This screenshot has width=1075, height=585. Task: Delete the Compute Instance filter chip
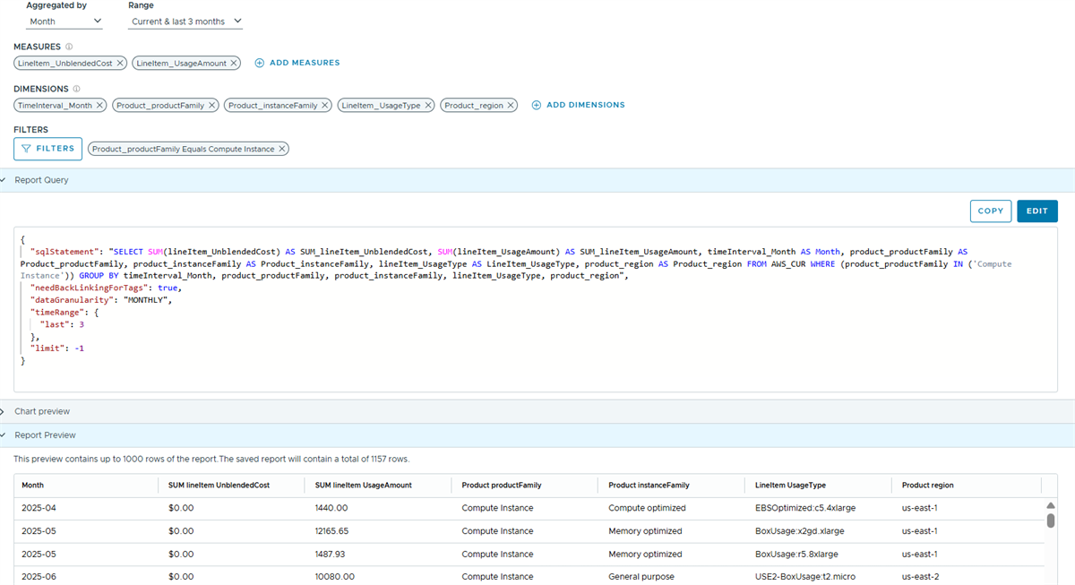pos(282,149)
